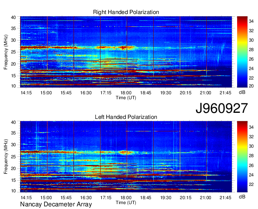Screen dimensions: 258x209
Task: Click the 17:15 tick label on the bottom plot
Action: point(106,198)
